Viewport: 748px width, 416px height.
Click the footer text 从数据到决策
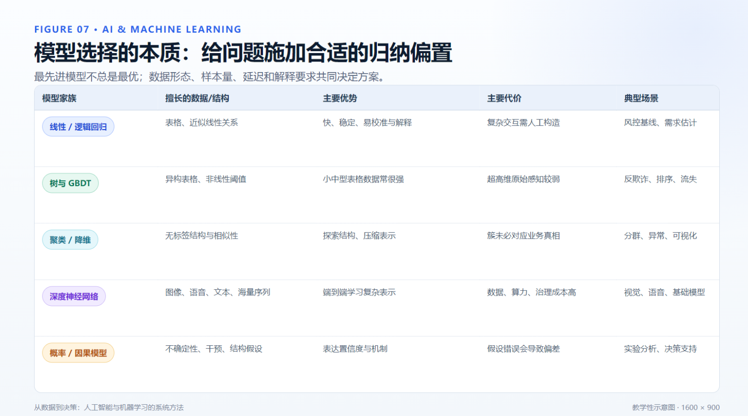pos(109,408)
